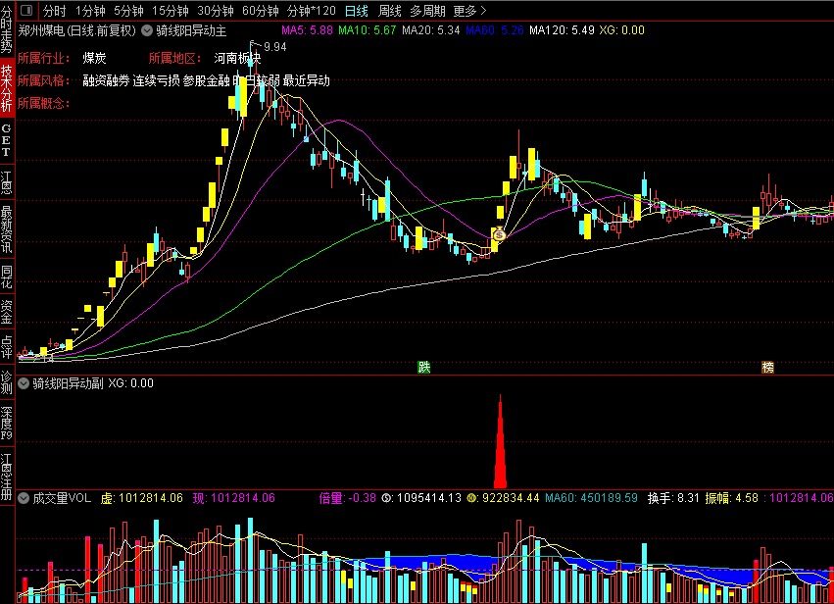The image size is (834, 604).
Task: Click the green 跌 marker on the date axis
Action: 424,367
